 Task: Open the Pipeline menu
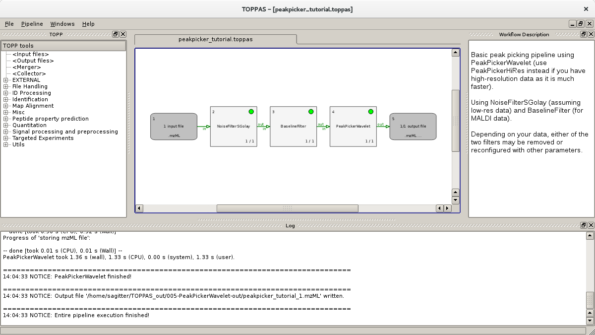click(32, 24)
